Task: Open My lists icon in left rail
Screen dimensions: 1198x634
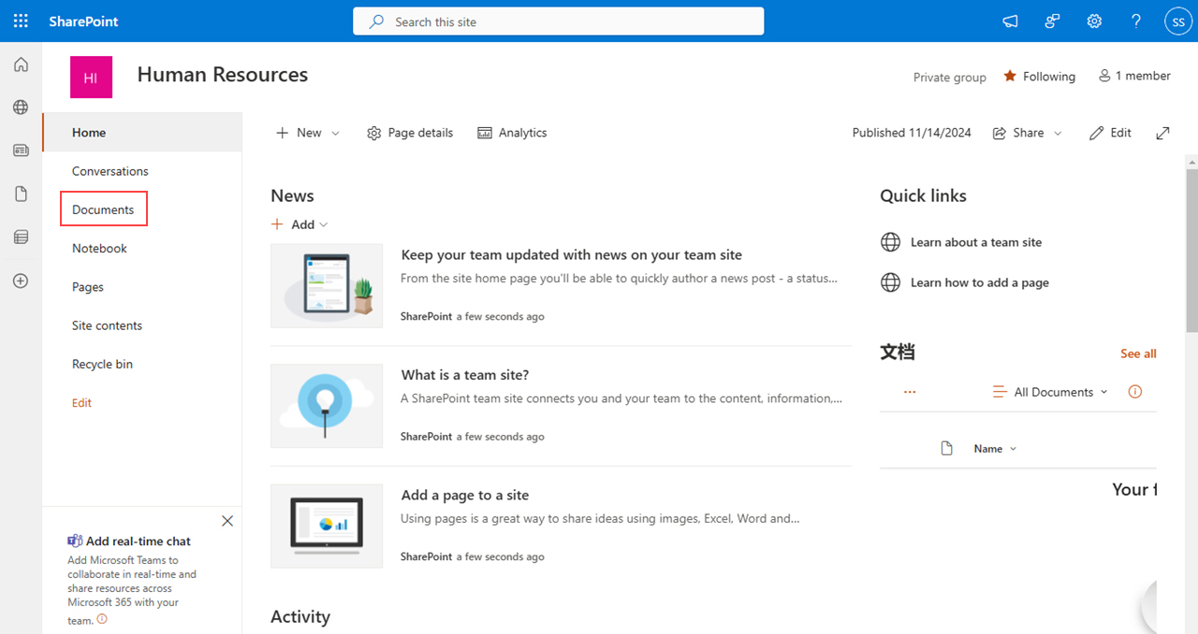Action: tap(21, 238)
